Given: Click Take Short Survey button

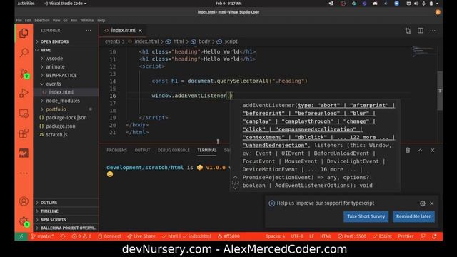Looking at the screenshot, I should tap(366, 216).
